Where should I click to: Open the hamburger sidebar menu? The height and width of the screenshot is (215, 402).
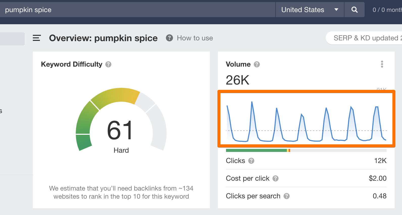click(37, 38)
